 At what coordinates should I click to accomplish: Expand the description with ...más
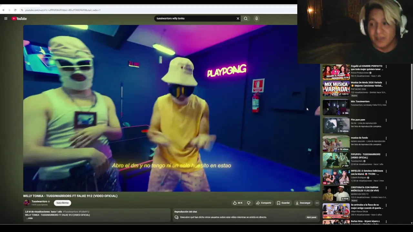(x=30, y=218)
